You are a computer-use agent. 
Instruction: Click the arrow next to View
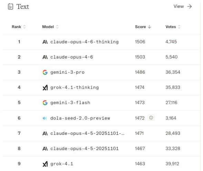pos(190,7)
